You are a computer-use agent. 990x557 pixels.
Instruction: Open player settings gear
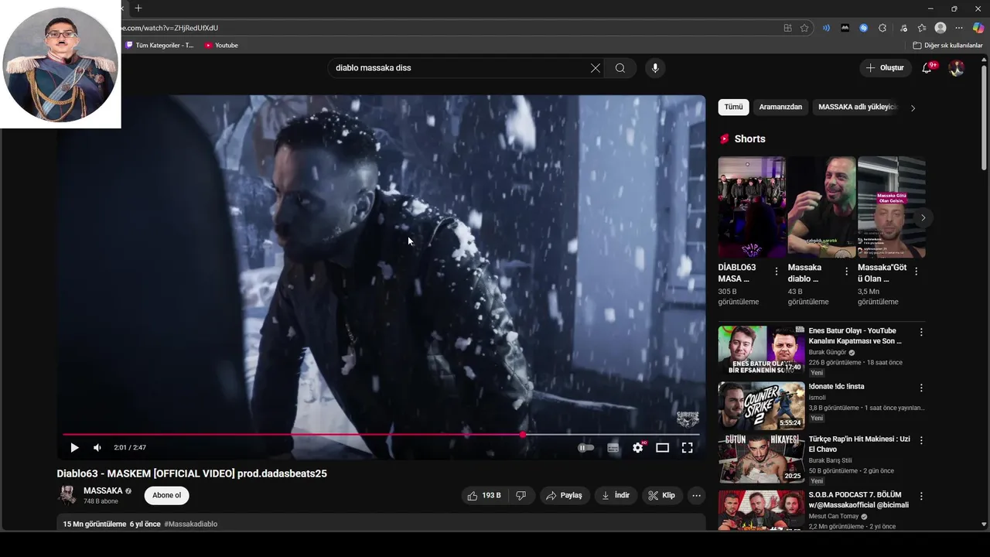(638, 447)
